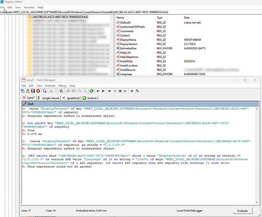Screen dimensions: 262x217
Task: Pause the debugger with the pause icon
Action: pos(115,91)
